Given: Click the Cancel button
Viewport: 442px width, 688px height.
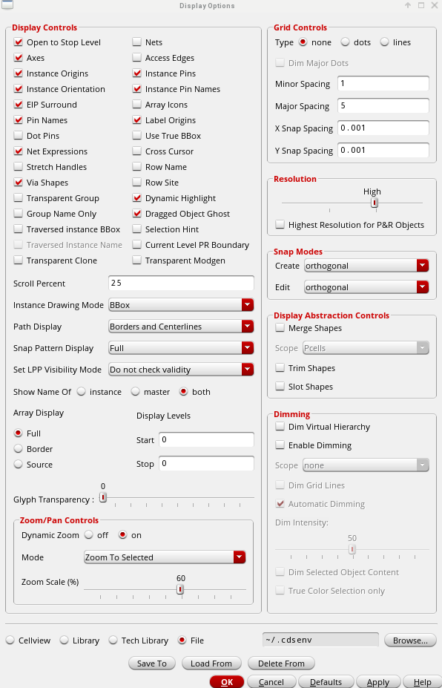Looking at the screenshot, I should 271,682.
